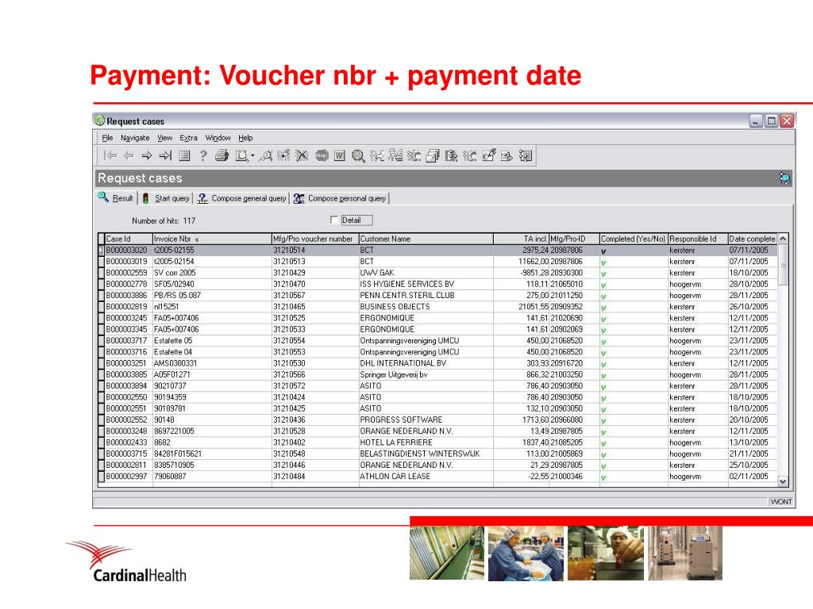Toggle Completed check for BCT 31210514 row
This screenshot has height=609, width=813.
click(603, 251)
